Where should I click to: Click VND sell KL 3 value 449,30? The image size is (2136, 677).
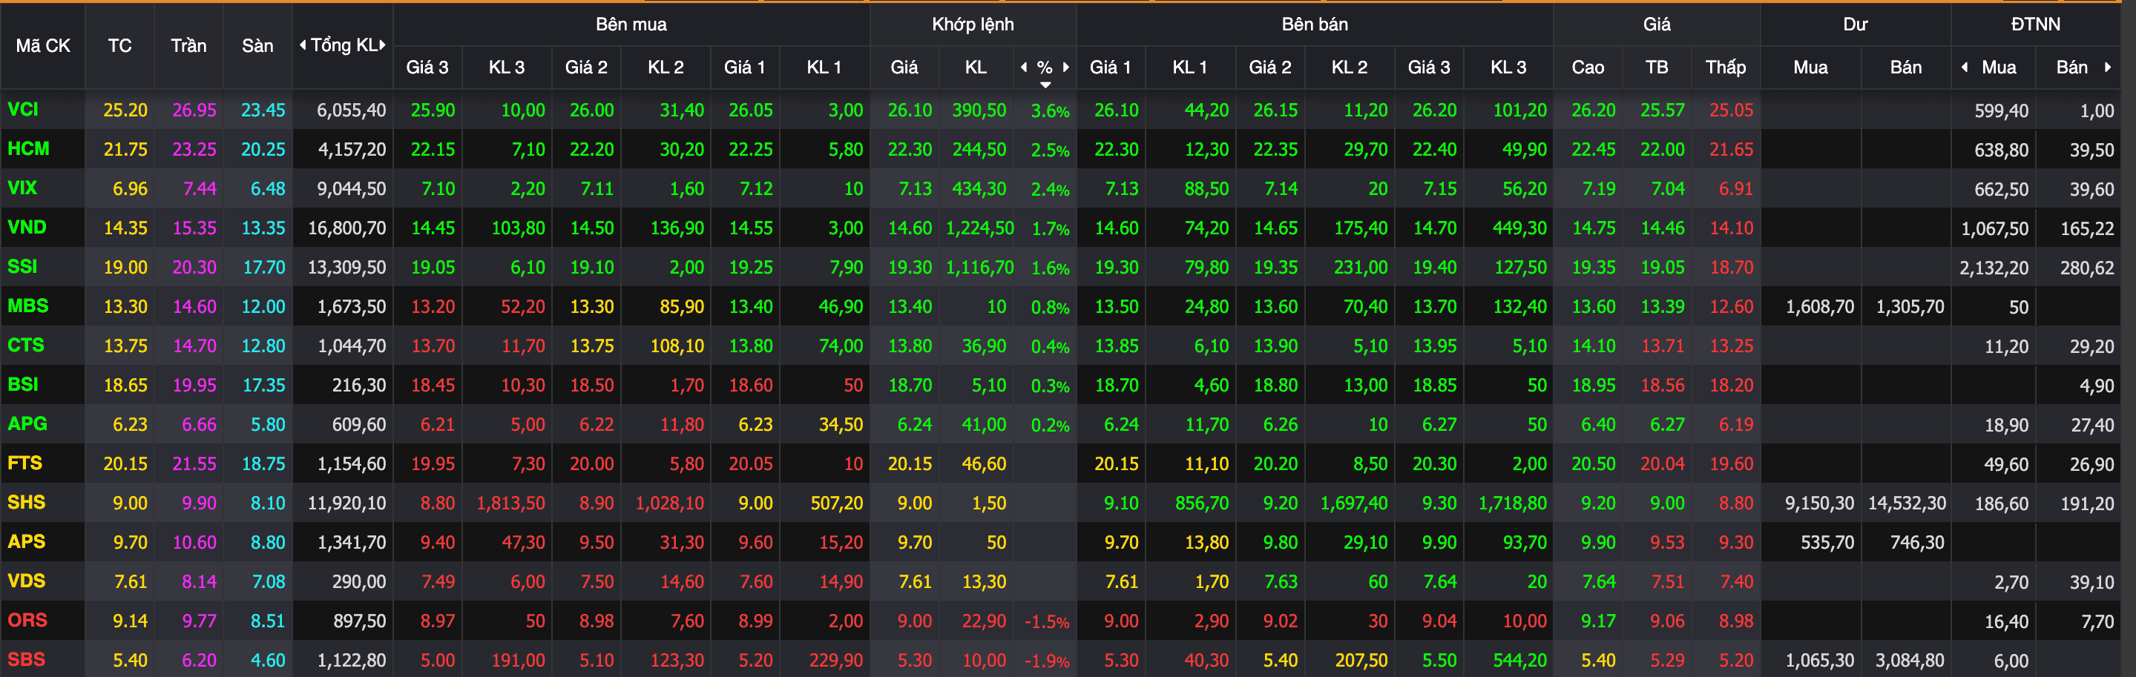(1520, 228)
